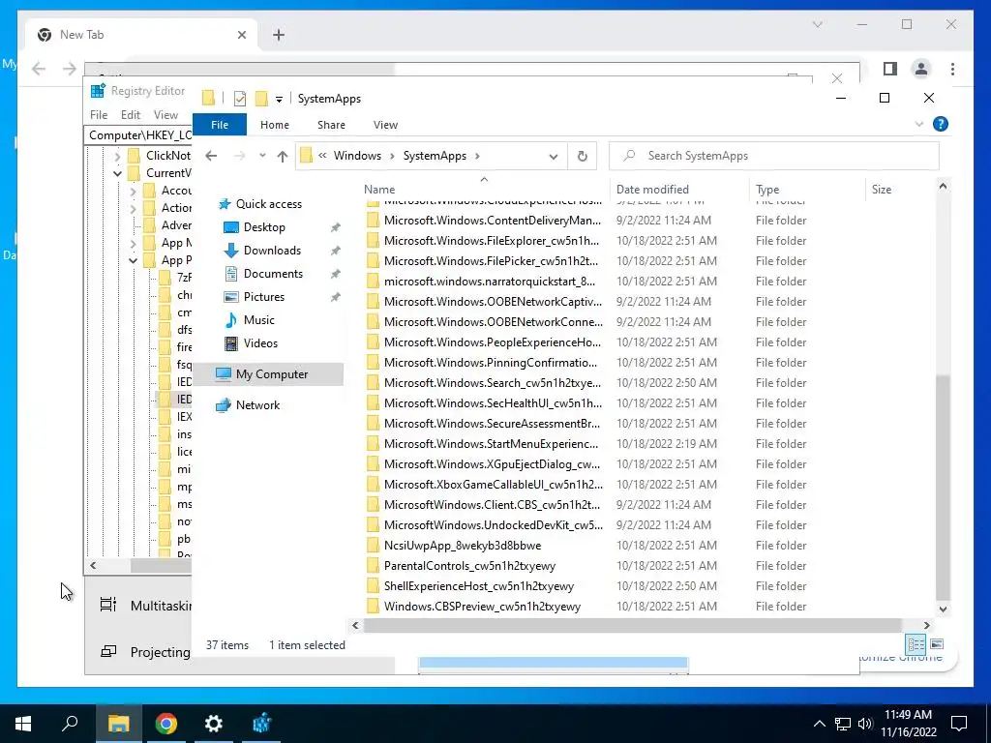The height and width of the screenshot is (743, 991).
Task: Open Videos in the navigation pane
Action: 260,343
